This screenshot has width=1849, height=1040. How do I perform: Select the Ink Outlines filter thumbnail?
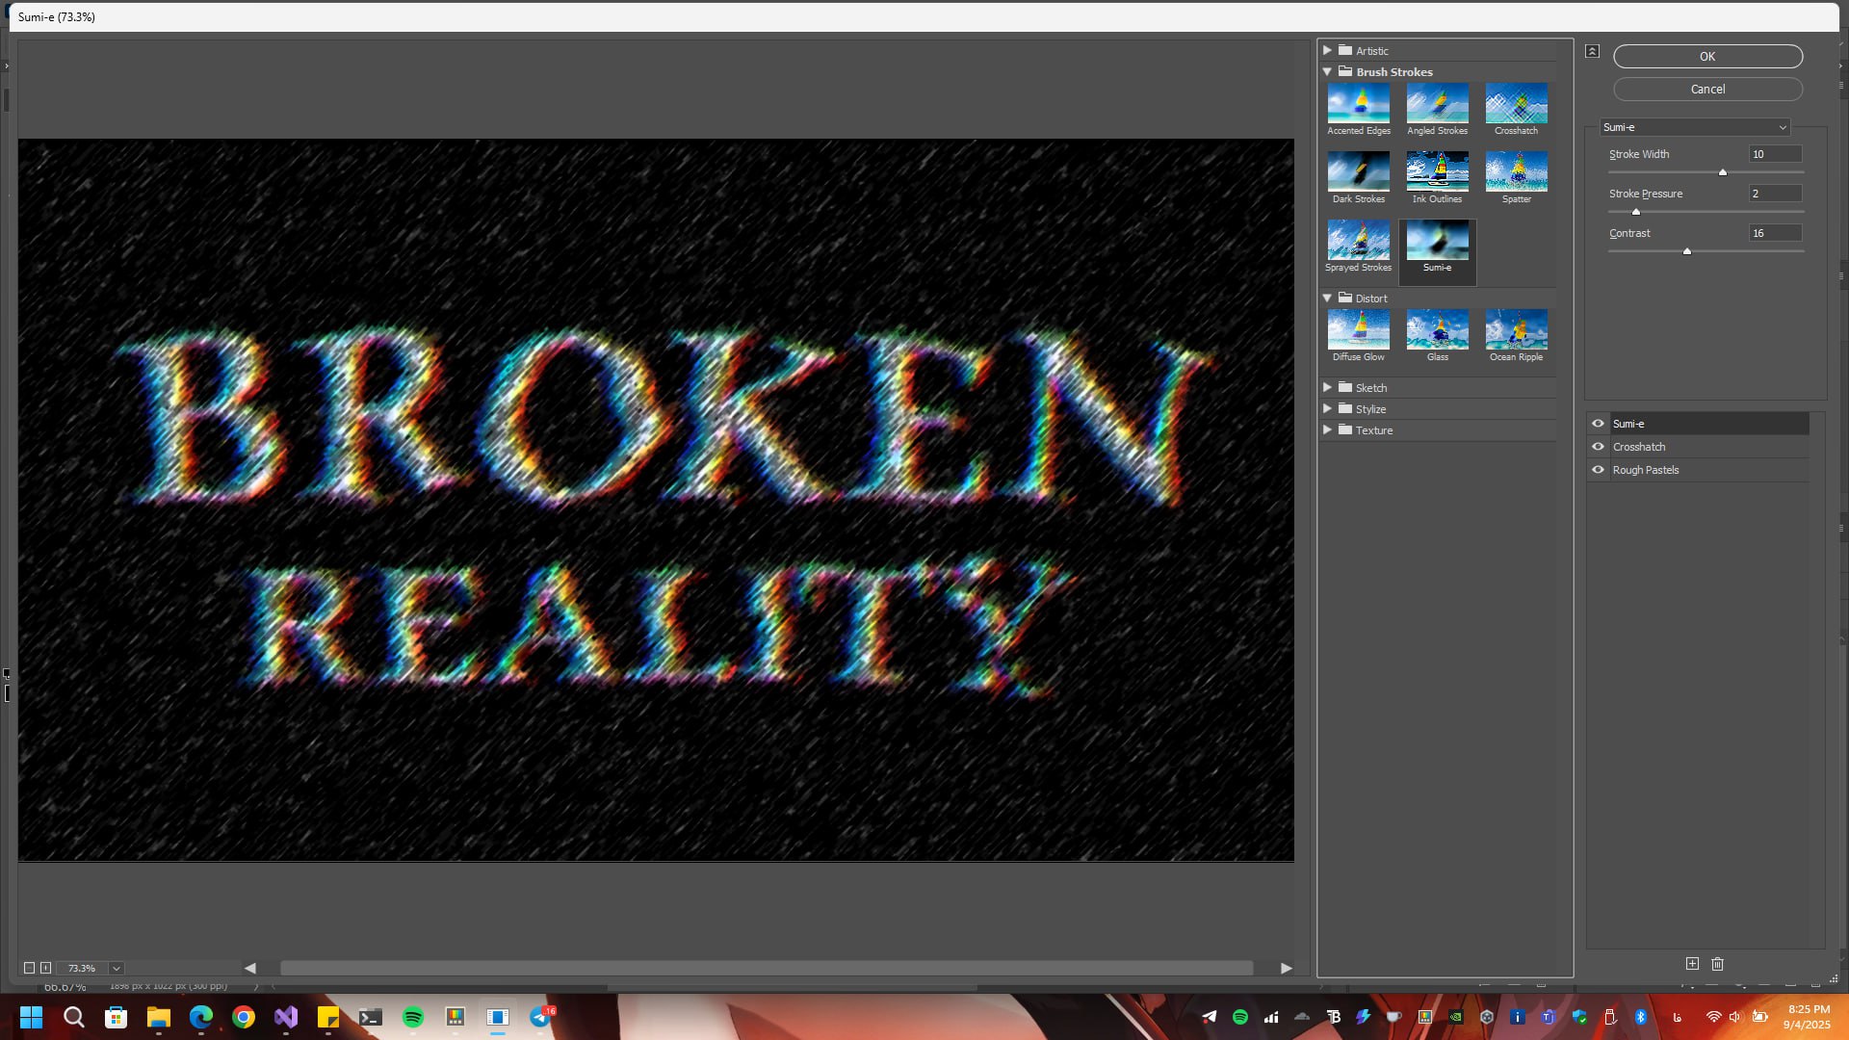pos(1437,171)
